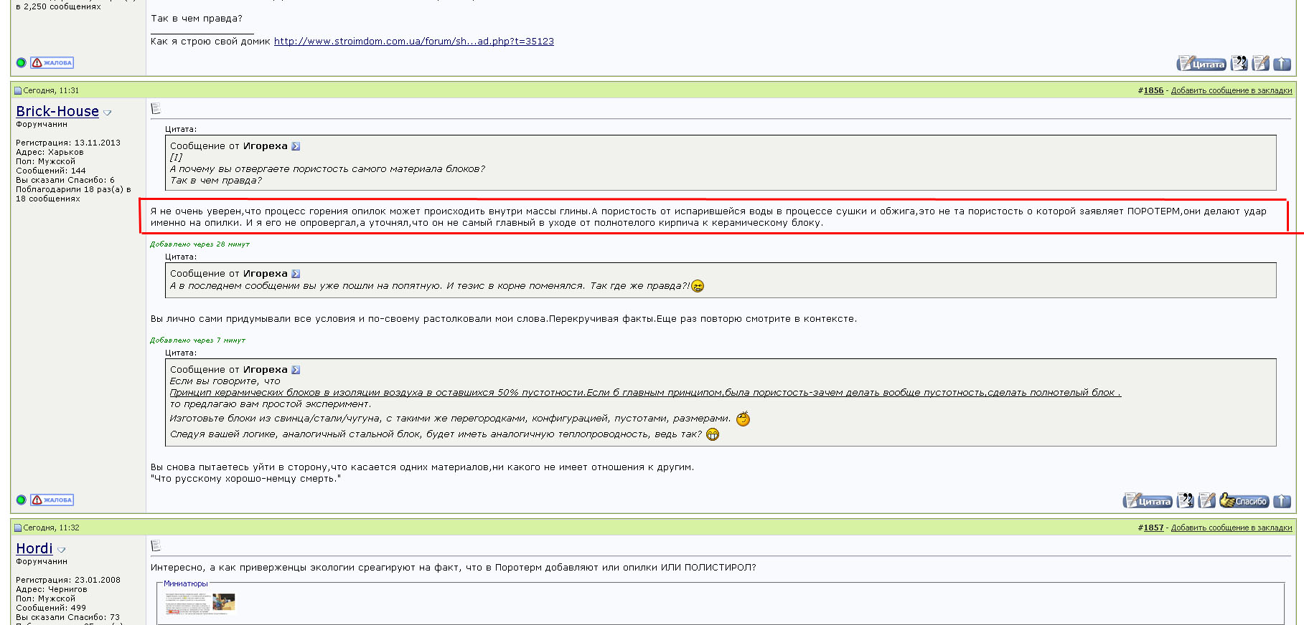The width and height of the screenshot is (1304, 625).
Task: Click post status icon beside Сегодня, 11:31
Action: coord(18,90)
